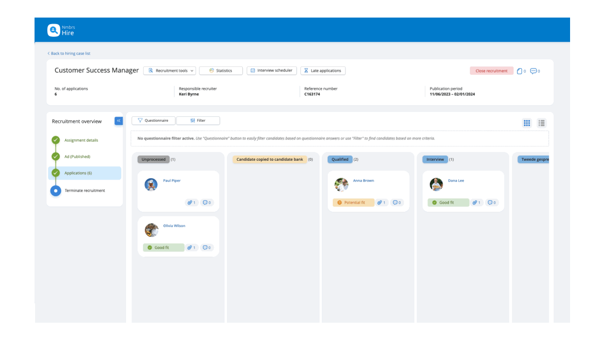Screen dimensions: 592x343
Task: Open the Statistics view
Action: 220,71
